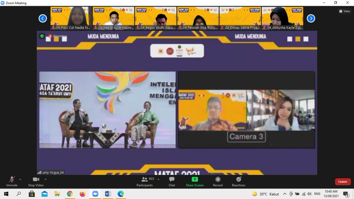The width and height of the screenshot is (354, 199).
Task: Open audio options arrow beside Unmute
Action: (x=20, y=179)
